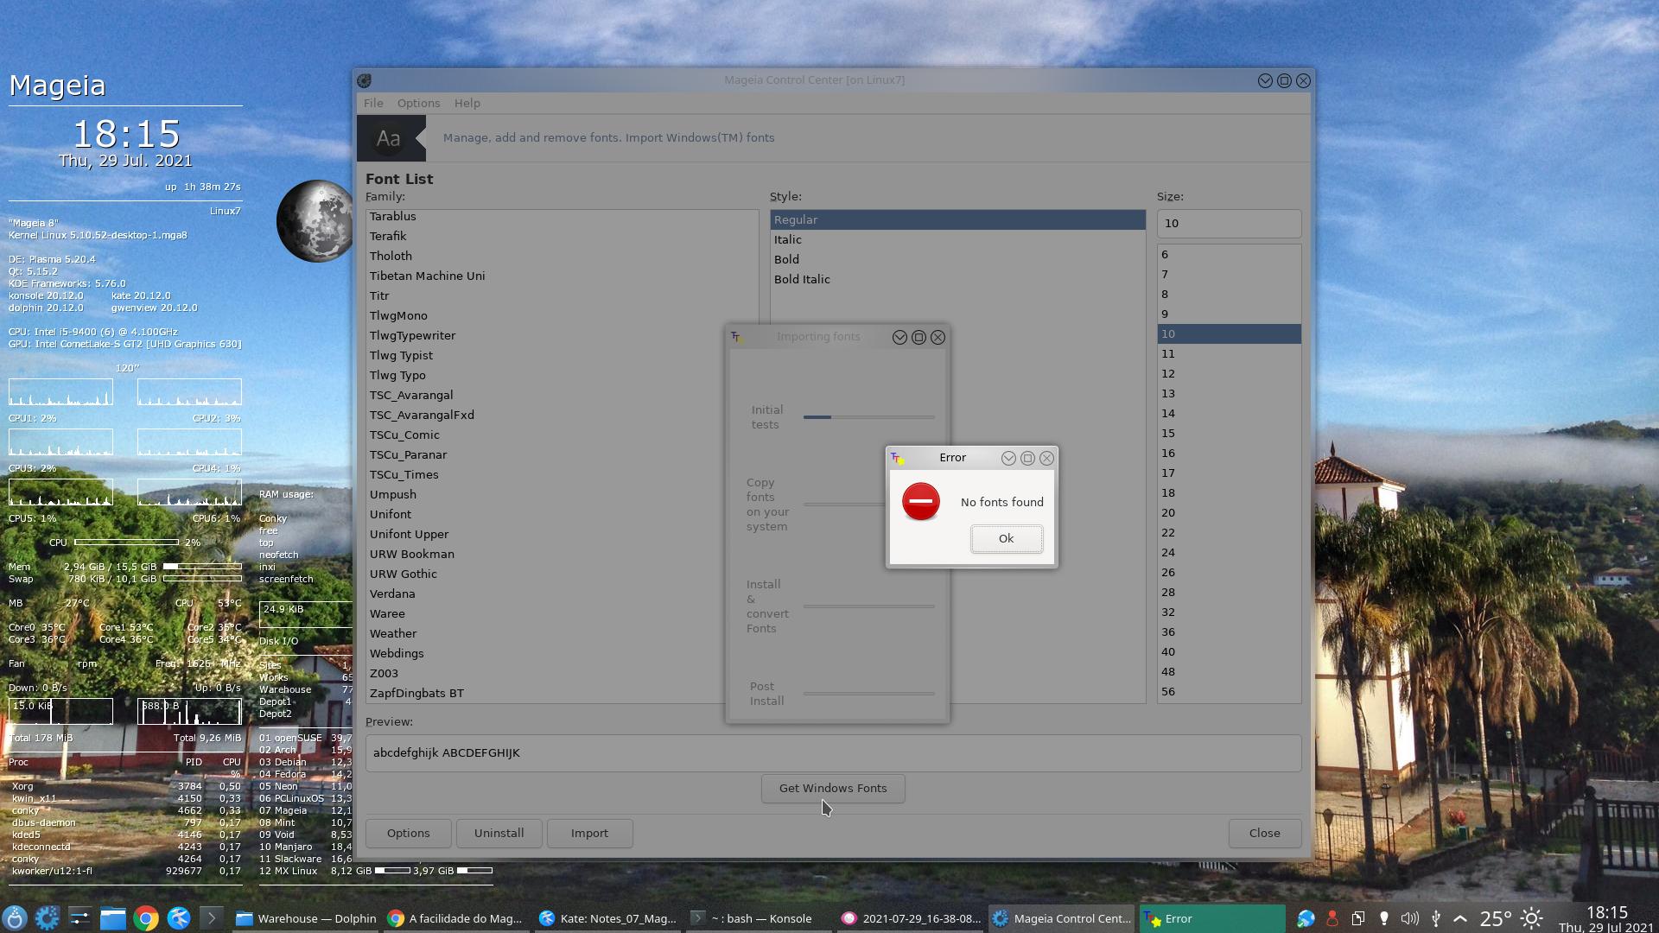This screenshot has width=1659, height=933.
Task: Open System Settings sliders icon in taskbar
Action: (x=79, y=917)
